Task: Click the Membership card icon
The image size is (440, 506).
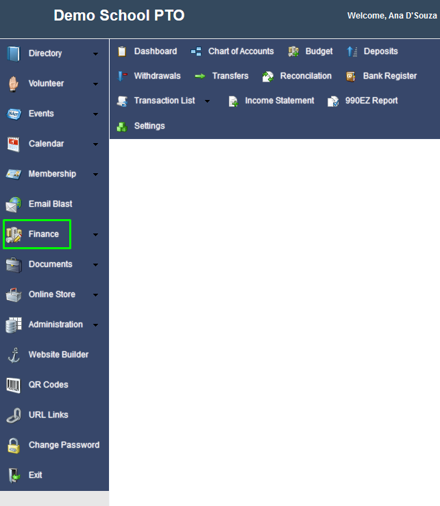Action: (x=14, y=175)
